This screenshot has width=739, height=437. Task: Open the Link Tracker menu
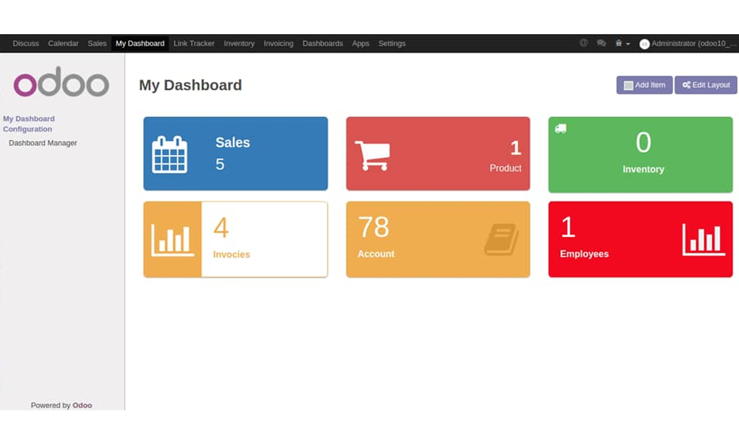(x=194, y=43)
